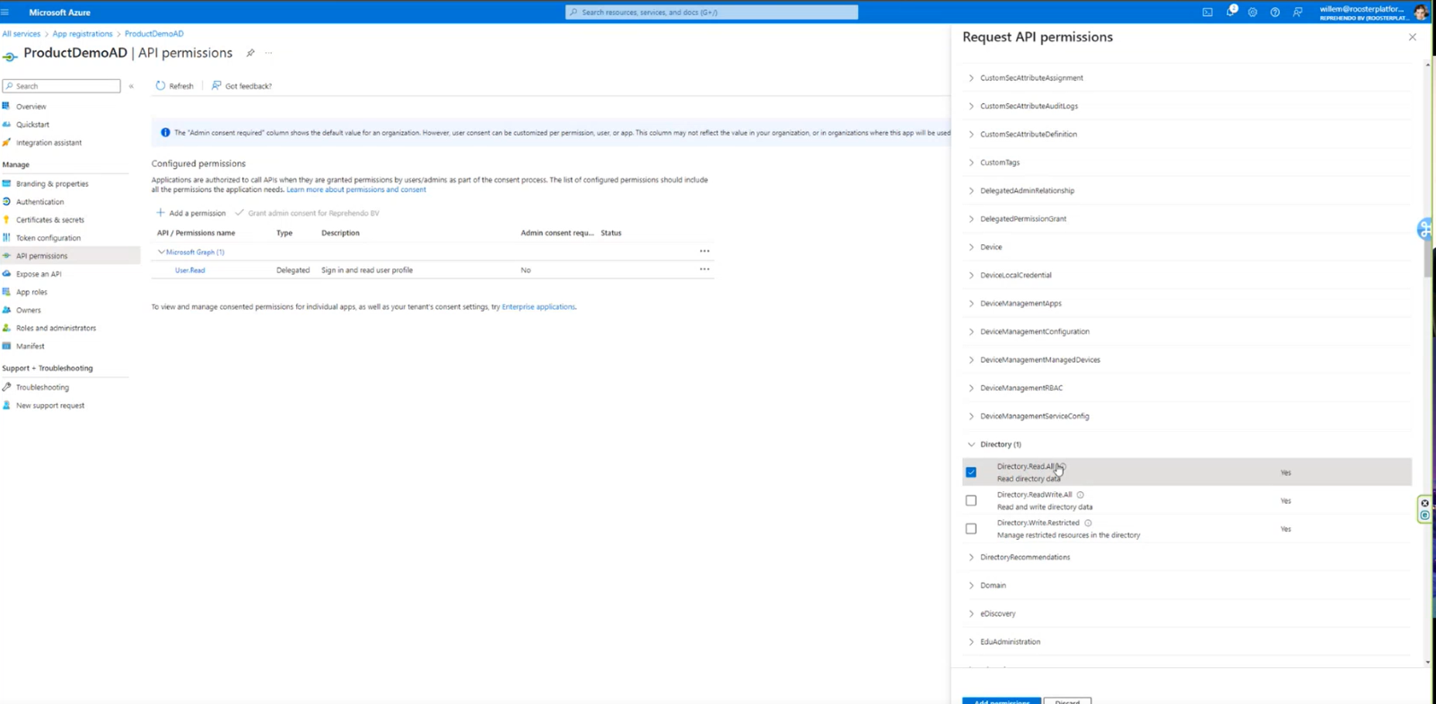Viewport: 1436px width, 704px height.
Task: Open the account avatar menu
Action: pos(1420,12)
